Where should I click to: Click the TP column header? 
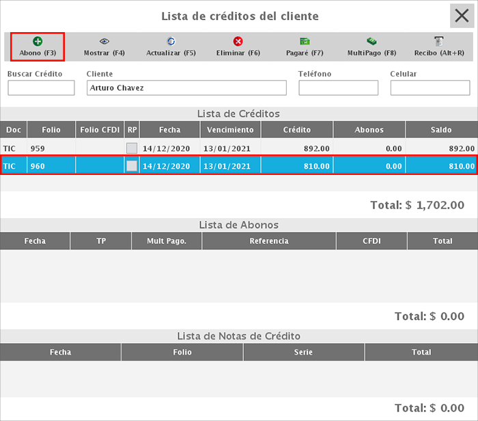coord(101,241)
